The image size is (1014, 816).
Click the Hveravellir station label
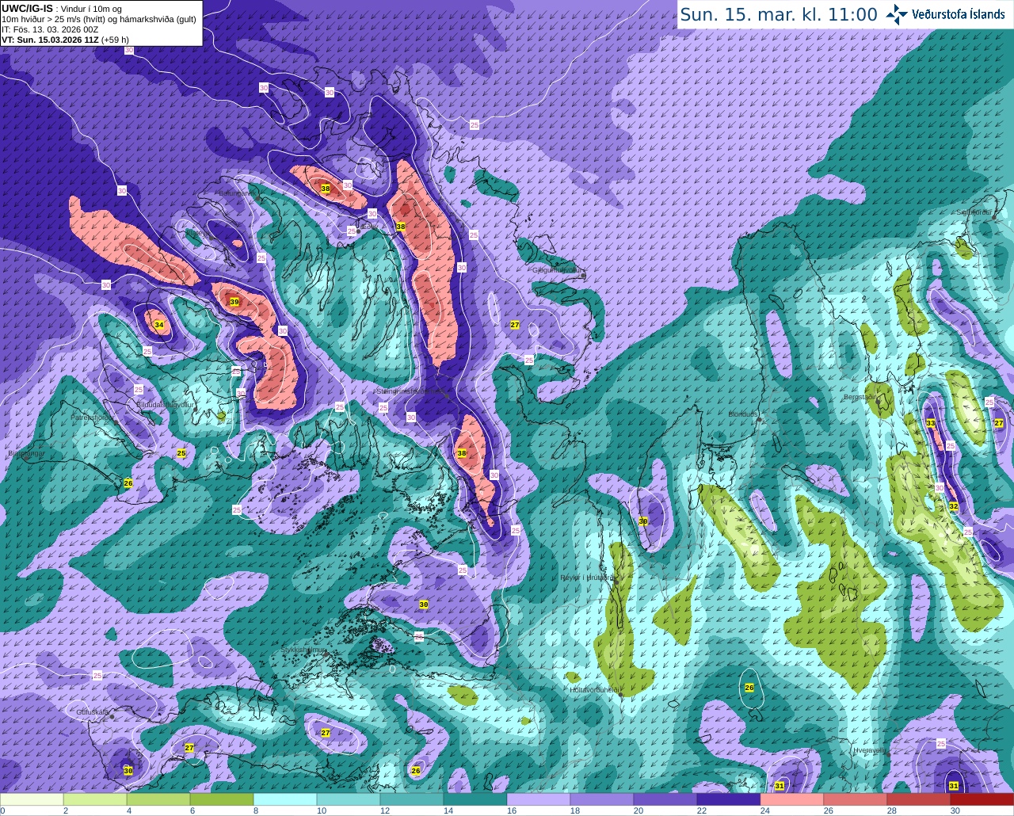871,749
